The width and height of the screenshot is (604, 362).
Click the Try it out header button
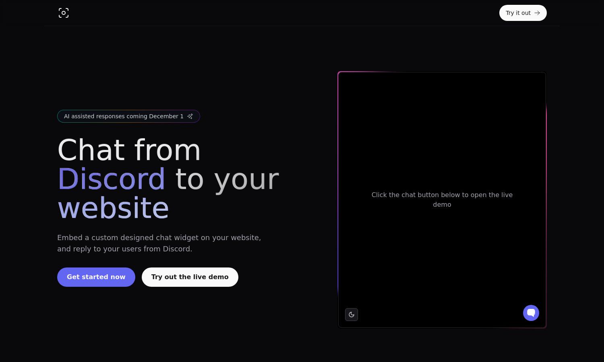click(523, 13)
